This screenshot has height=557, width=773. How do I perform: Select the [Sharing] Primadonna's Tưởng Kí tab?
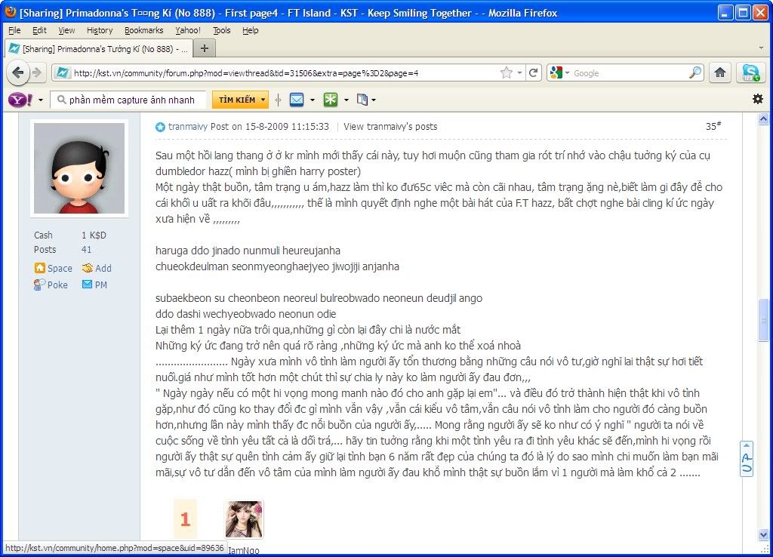(98, 49)
